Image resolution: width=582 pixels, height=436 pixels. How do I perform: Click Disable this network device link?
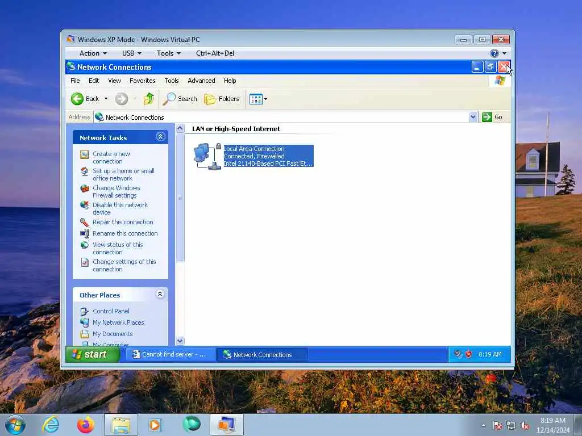point(120,209)
